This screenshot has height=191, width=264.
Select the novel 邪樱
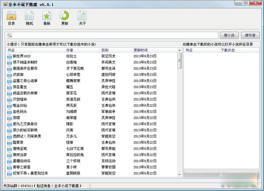tap(16, 118)
